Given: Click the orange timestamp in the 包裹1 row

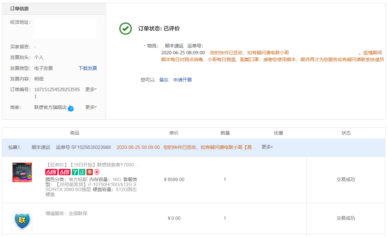Looking at the screenshot, I should 138,147.
